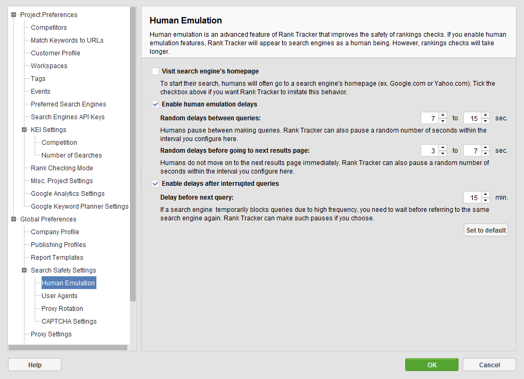Decrease maximum delay between queries with down arrow

pos(486,121)
